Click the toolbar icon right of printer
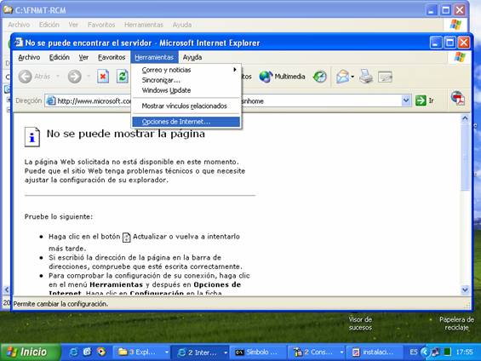Screen dimensions: 481x361 pyautogui.click(x=385, y=77)
